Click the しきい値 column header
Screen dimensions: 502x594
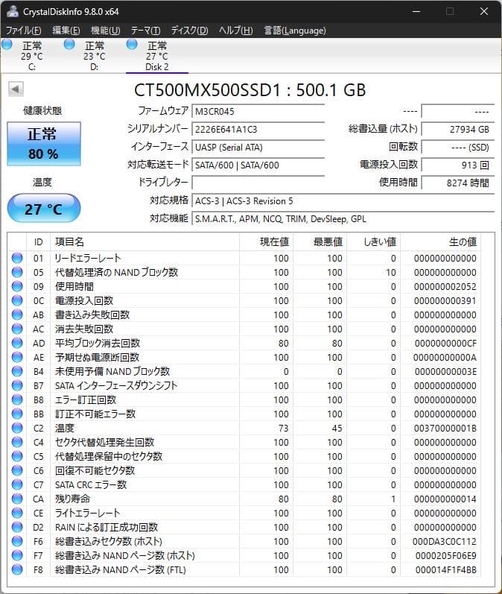(374, 241)
